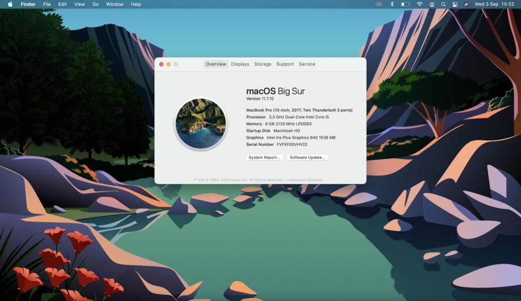Open the Finder menu
The width and height of the screenshot is (521, 301).
tap(28, 5)
